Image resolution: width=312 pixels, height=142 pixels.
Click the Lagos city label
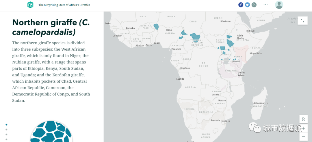[157, 43]
